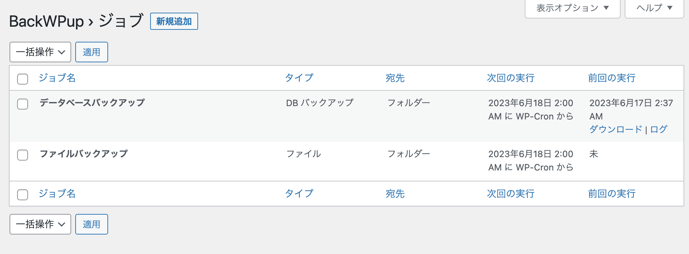The height and width of the screenshot is (254, 689).
Task: Sort the list by タイプ column
Action: tap(299, 78)
